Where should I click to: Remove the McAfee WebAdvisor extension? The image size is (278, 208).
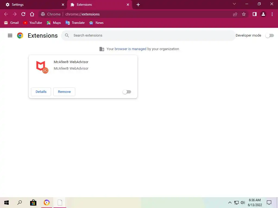coord(64,92)
